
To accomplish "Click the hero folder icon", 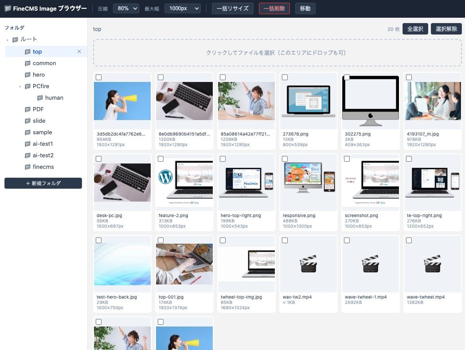I will click(27, 75).
